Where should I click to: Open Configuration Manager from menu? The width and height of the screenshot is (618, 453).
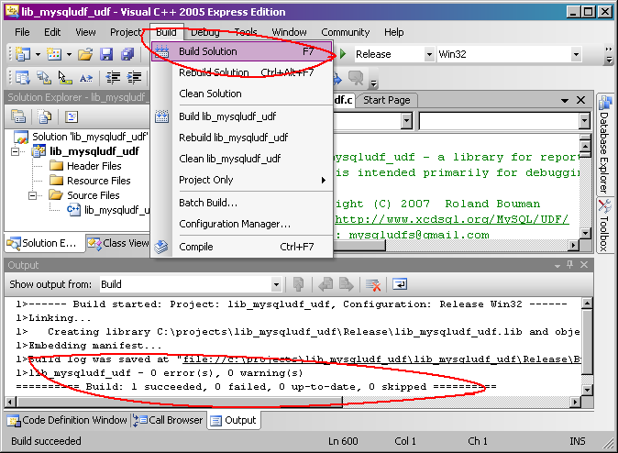241,224
